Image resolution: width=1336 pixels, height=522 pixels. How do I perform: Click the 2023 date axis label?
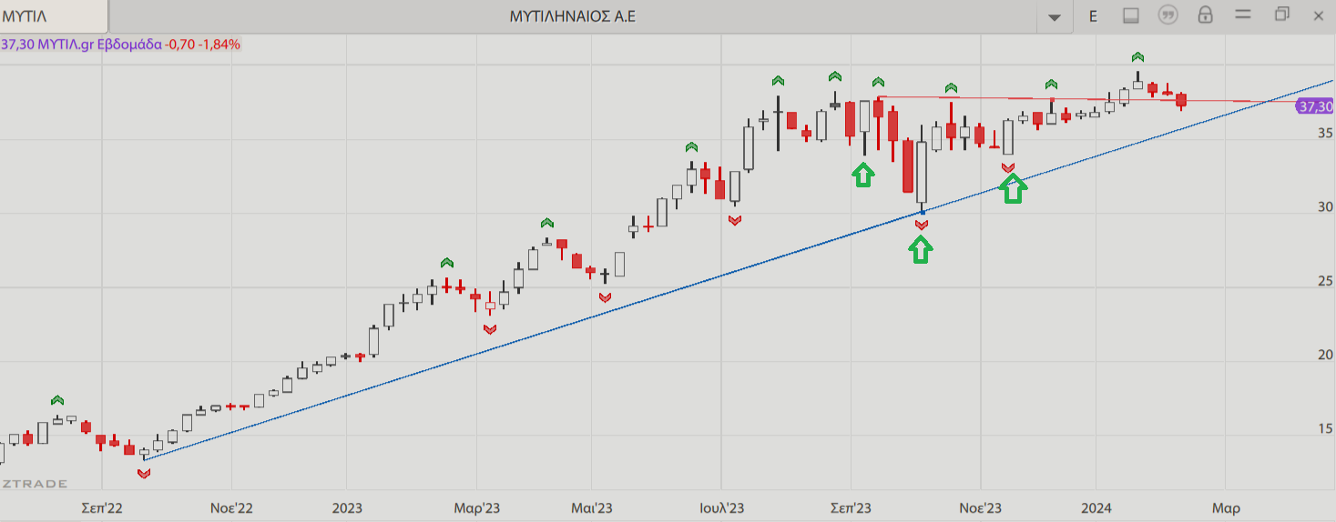click(347, 507)
